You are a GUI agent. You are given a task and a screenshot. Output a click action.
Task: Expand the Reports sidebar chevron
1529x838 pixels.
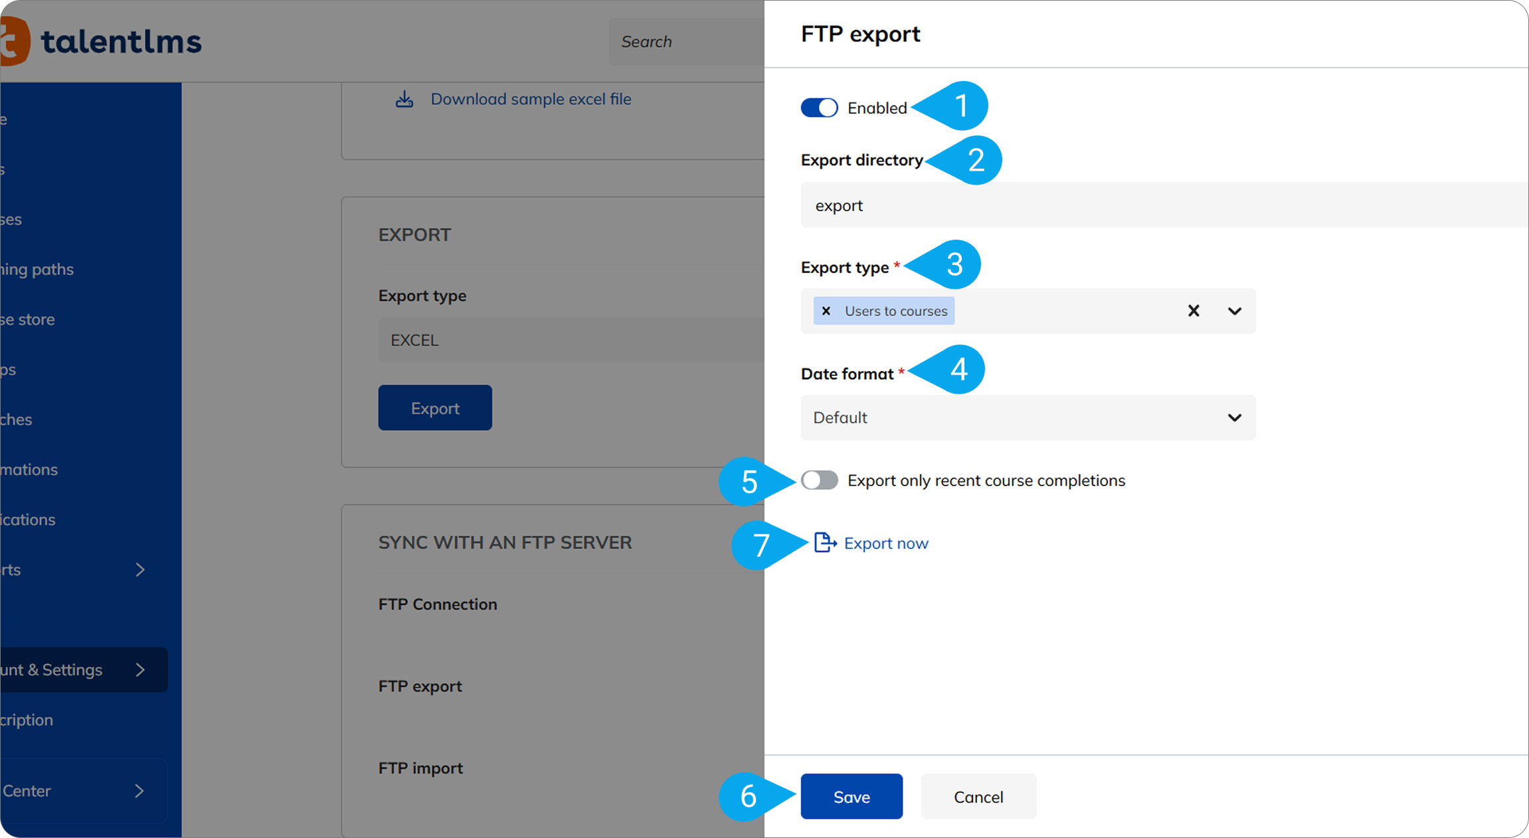click(140, 570)
